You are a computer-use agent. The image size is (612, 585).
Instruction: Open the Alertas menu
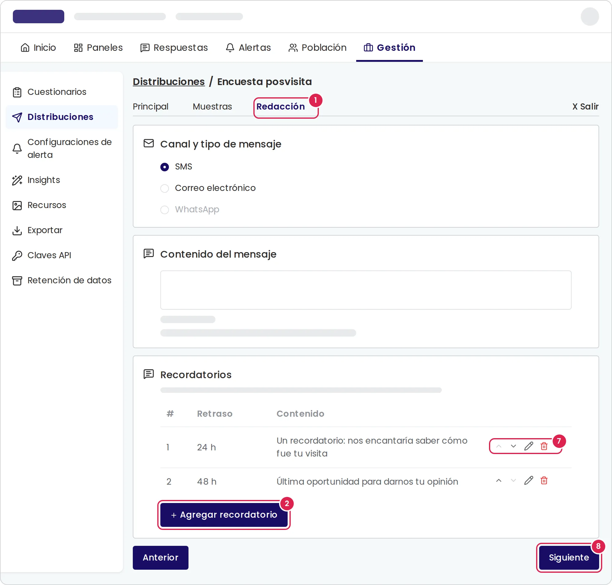pyautogui.click(x=248, y=48)
